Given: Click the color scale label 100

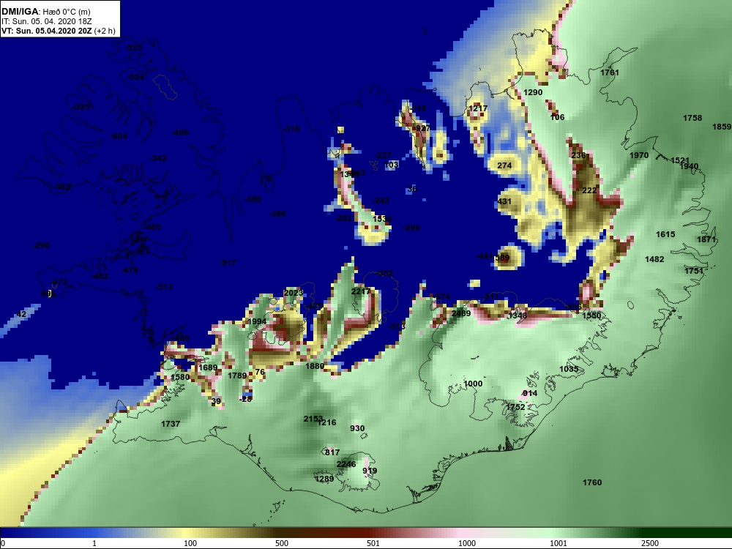Looking at the screenshot, I should pos(190,543).
